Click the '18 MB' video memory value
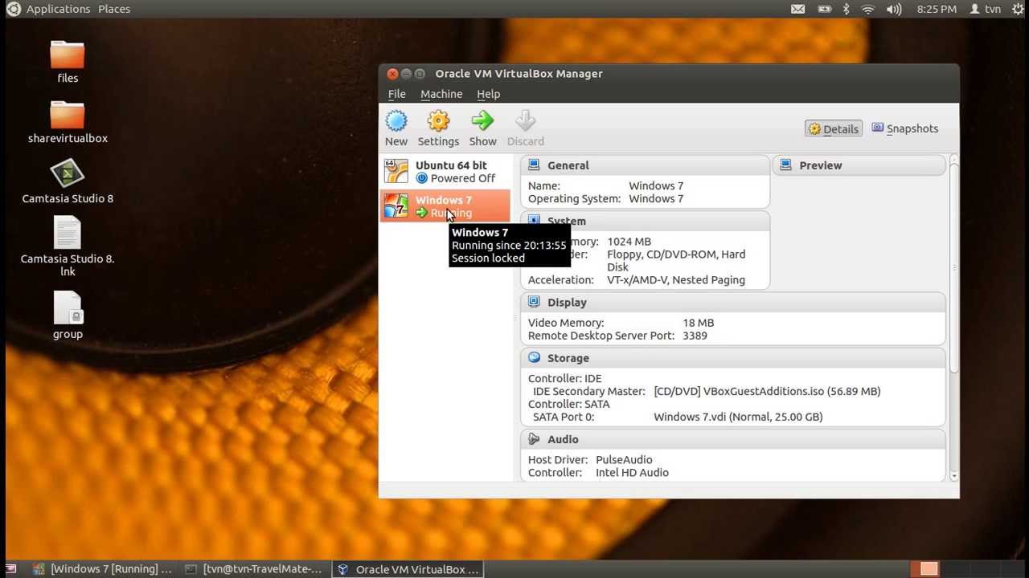 pyautogui.click(x=698, y=323)
